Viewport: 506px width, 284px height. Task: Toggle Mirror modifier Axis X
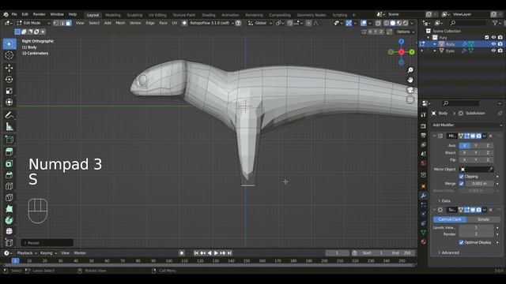[464, 145]
